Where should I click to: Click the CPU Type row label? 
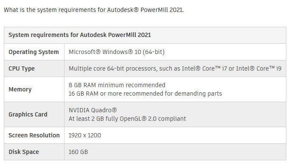click(22, 68)
